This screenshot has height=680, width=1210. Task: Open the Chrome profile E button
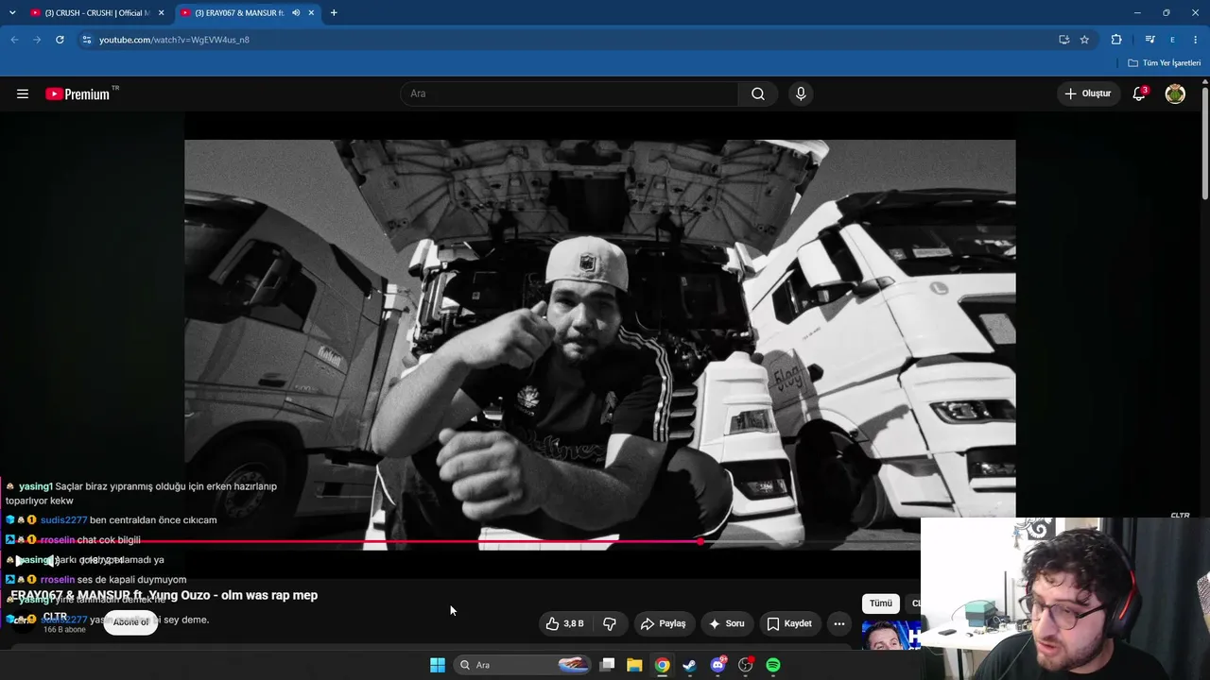(1172, 40)
